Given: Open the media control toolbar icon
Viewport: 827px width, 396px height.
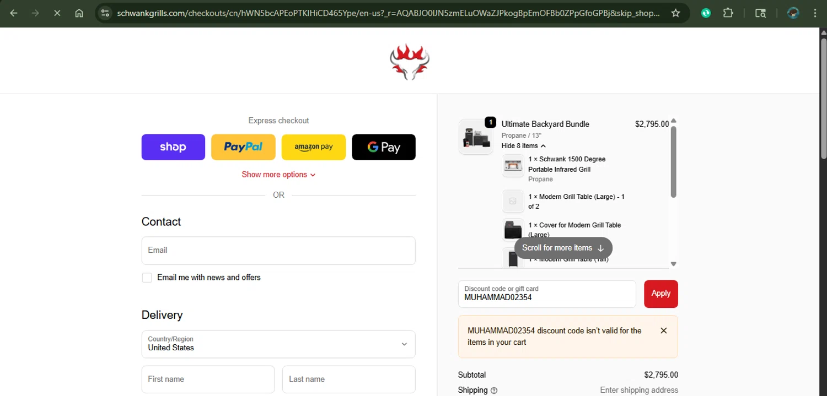Looking at the screenshot, I should (760, 13).
